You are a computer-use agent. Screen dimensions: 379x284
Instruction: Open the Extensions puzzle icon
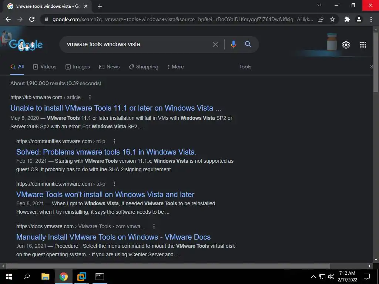tap(347, 19)
